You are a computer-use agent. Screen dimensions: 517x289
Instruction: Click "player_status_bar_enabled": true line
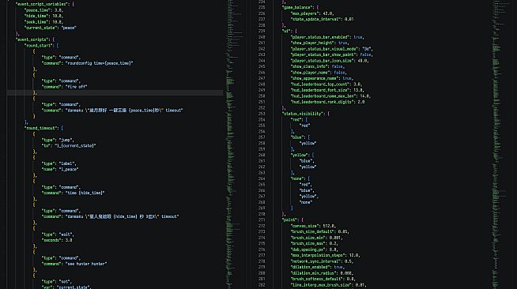coord(327,37)
